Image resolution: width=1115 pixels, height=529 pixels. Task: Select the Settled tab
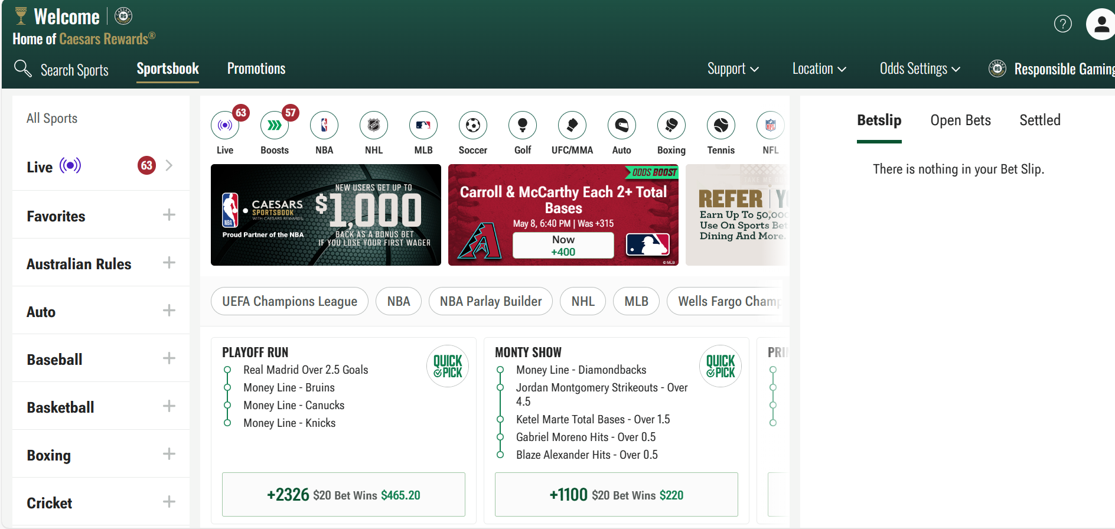point(1040,120)
